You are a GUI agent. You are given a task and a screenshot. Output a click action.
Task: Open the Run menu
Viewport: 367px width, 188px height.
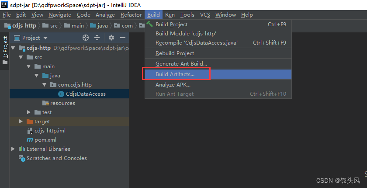pos(170,15)
